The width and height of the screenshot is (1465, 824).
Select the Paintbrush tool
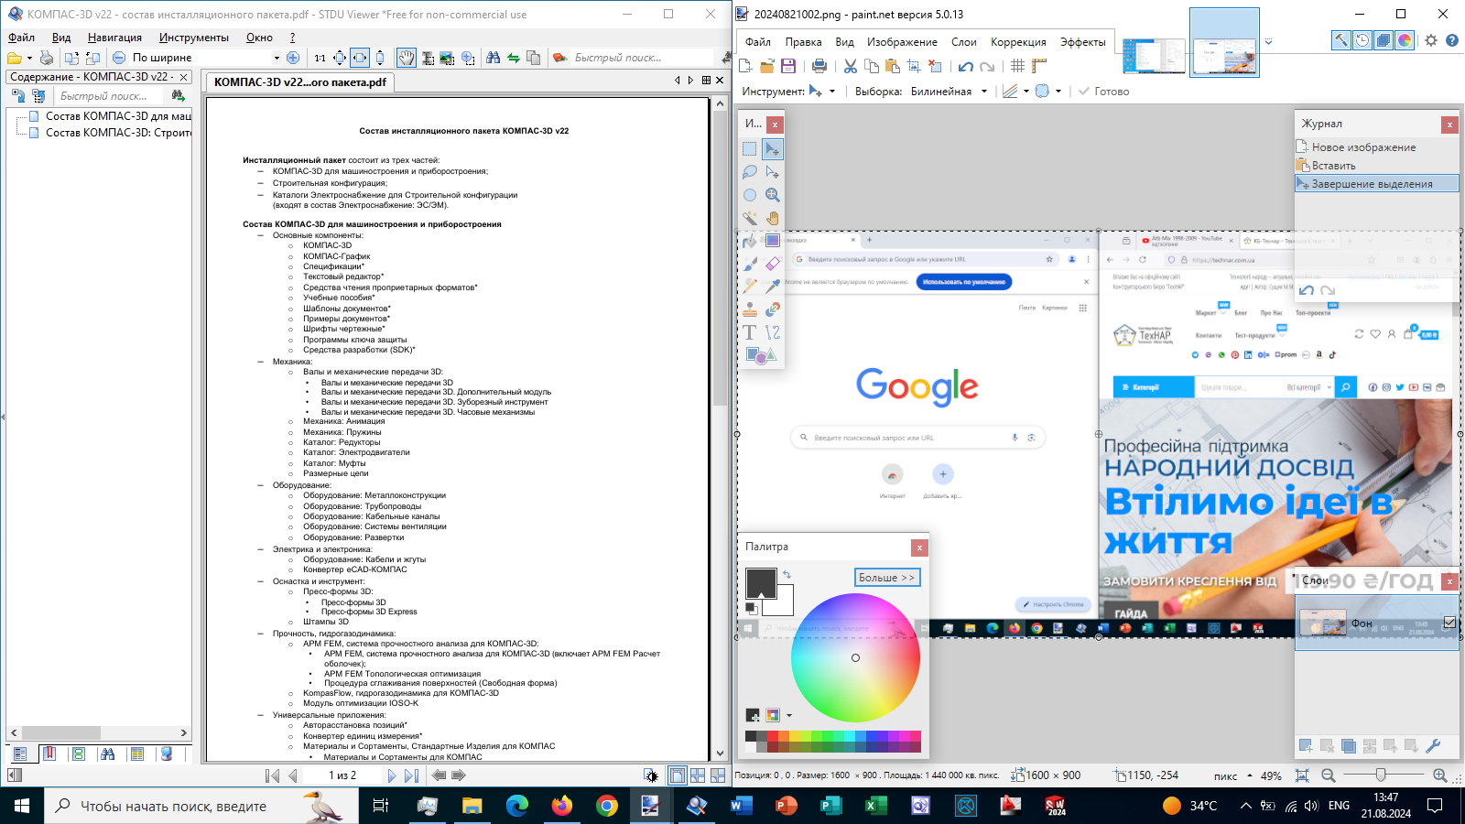750,264
